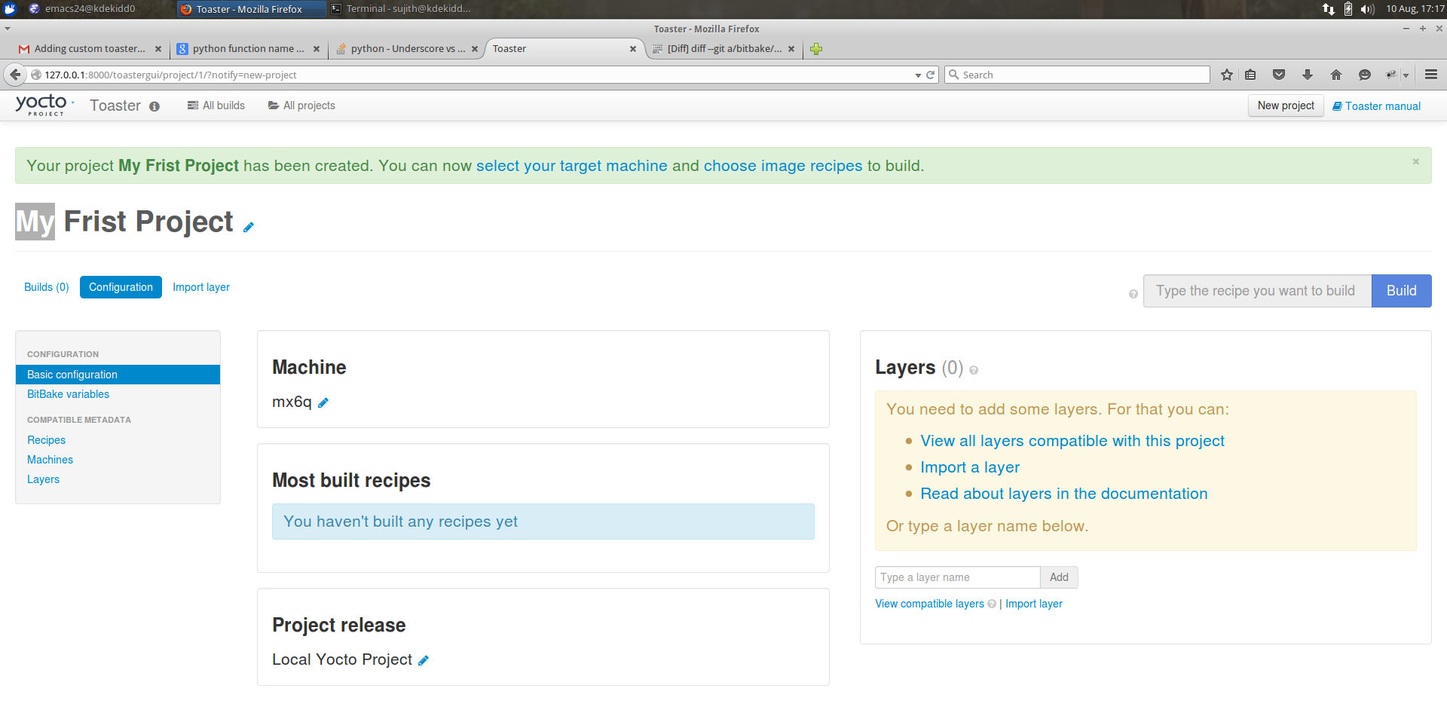
Task: Switch to Terminal window in taskbar
Action: 401,9
